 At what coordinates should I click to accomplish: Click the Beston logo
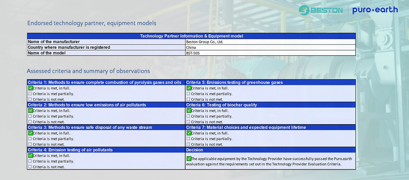321,10
